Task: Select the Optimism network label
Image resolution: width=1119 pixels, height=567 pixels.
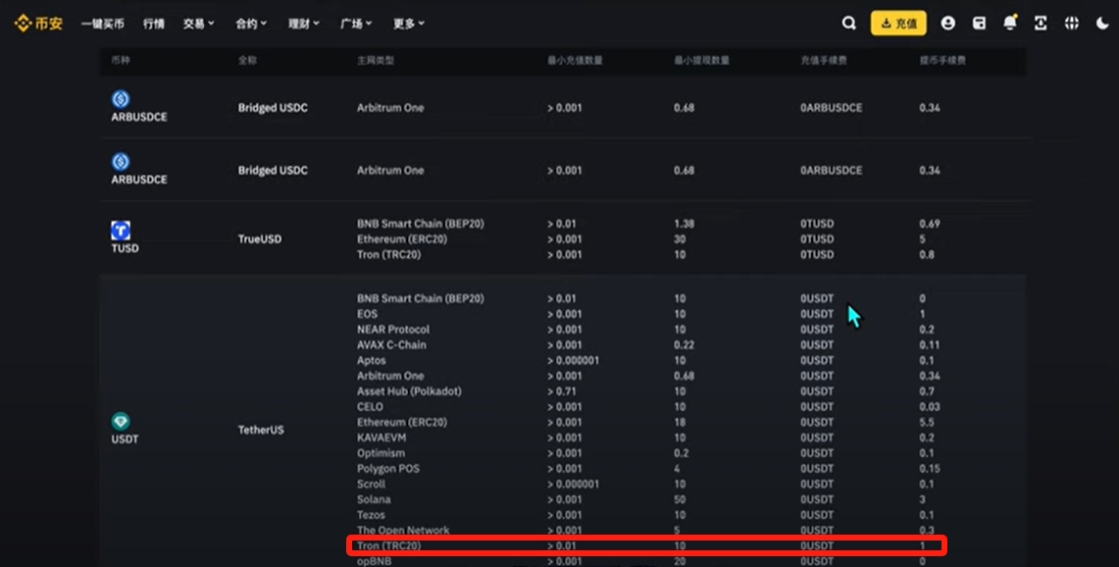Action: pyautogui.click(x=381, y=453)
